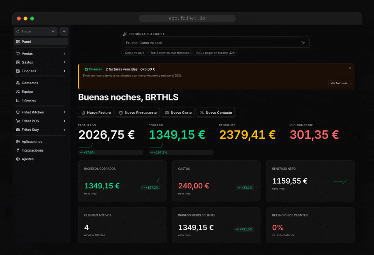
Task: Click the Finanzas wallet icon in sidebar
Action: (x=18, y=71)
